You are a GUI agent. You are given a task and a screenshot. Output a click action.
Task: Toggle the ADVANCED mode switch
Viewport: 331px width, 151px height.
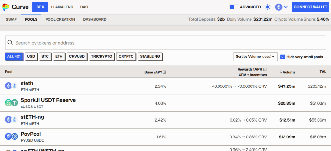click(x=233, y=7)
